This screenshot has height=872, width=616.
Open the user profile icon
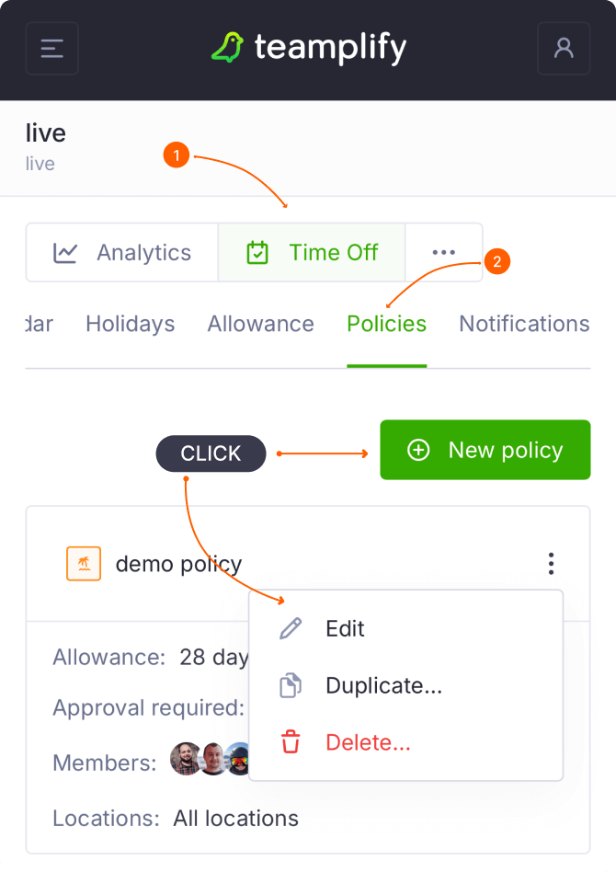coord(564,49)
